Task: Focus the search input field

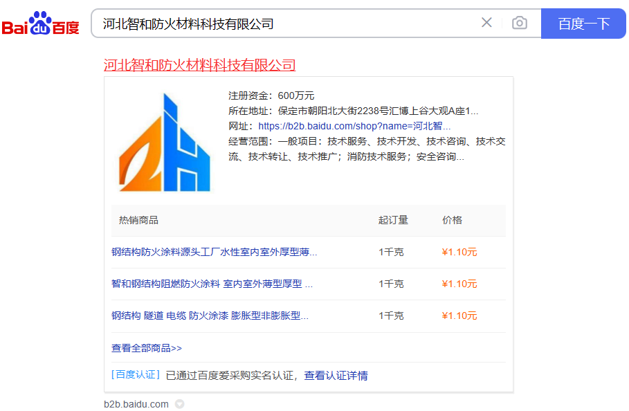Action: coord(284,24)
